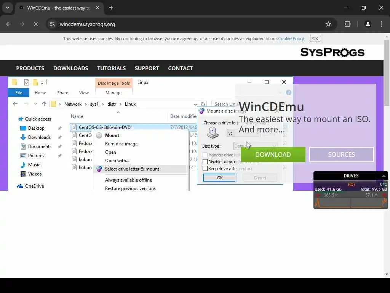Stop loading the current page

pyautogui.click(x=35, y=24)
